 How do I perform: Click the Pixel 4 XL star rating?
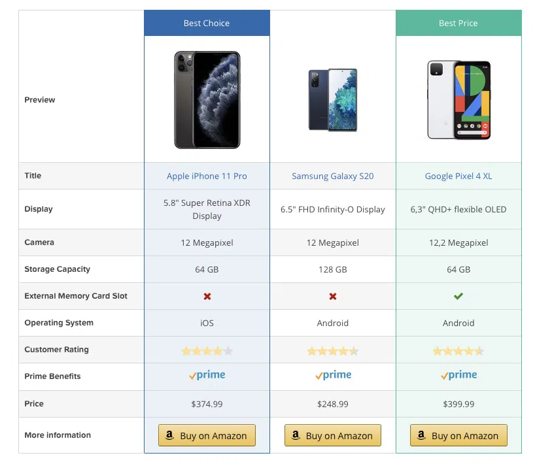pyautogui.click(x=458, y=351)
